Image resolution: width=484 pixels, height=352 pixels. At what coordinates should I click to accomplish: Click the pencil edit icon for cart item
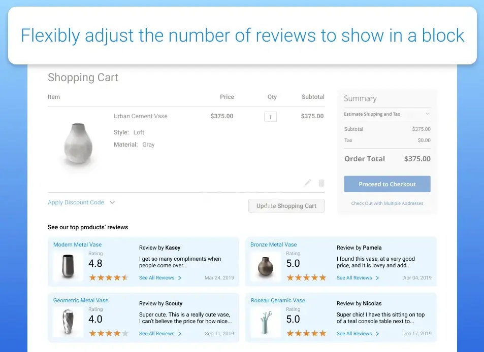307,183
